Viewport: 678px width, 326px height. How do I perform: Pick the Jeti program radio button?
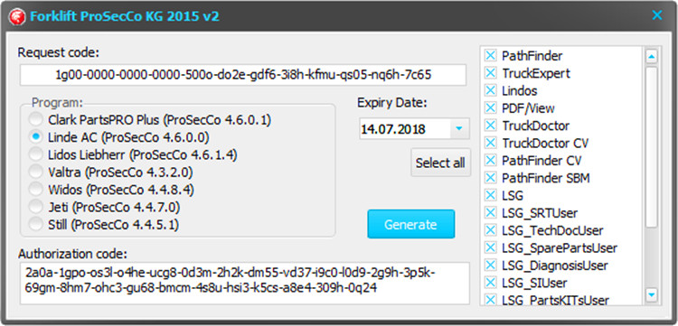(36, 207)
